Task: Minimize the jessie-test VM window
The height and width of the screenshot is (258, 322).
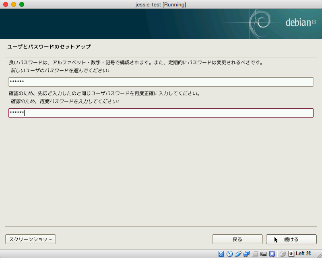Action: pos(14,4)
